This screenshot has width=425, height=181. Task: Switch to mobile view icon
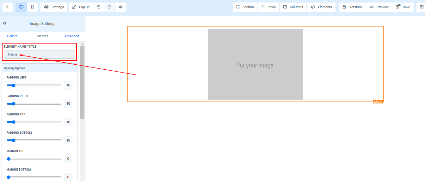[x=32, y=7]
